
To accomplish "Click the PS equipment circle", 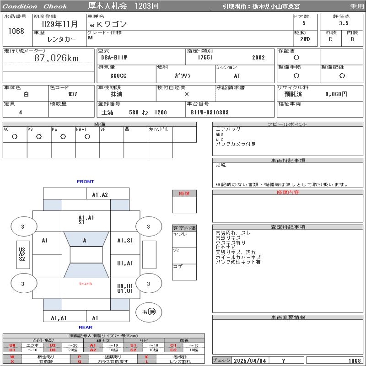I will [39, 136].
